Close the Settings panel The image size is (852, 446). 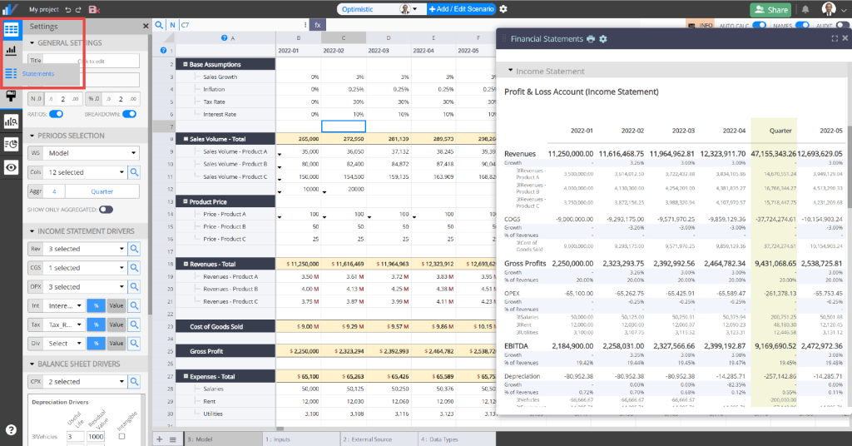(x=146, y=26)
